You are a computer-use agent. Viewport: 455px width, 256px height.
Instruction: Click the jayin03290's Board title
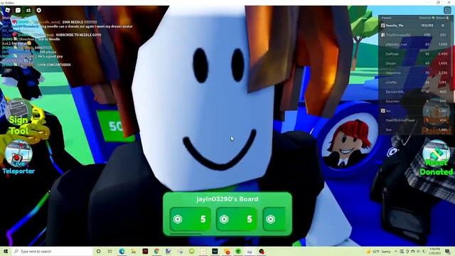pyautogui.click(x=227, y=199)
